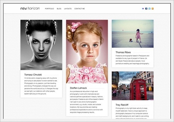Open the Thomas Ribes beach photo
The height and width of the screenshot is (122, 174).
(133, 34)
